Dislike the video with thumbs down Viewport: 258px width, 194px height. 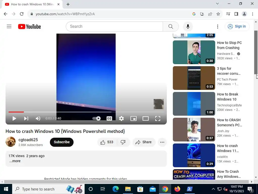point(123,142)
